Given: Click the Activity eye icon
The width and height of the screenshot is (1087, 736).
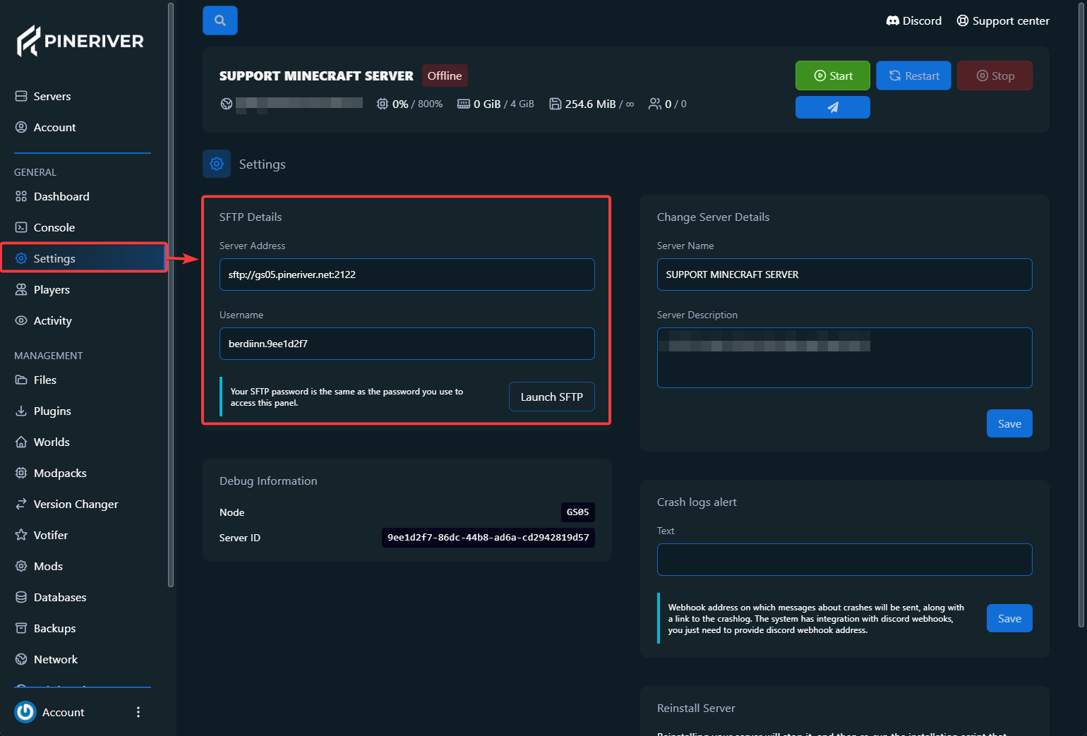Looking at the screenshot, I should click(x=21, y=320).
